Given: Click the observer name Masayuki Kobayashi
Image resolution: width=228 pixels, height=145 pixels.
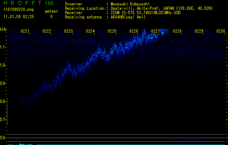Looking at the screenshot, I should point(130,4).
